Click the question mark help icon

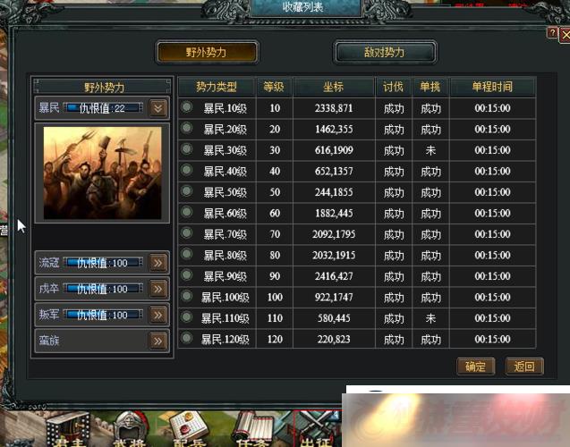(552, 33)
